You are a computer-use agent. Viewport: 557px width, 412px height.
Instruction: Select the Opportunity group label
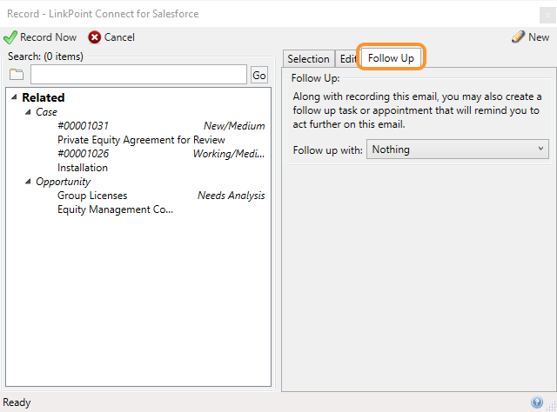(x=63, y=182)
